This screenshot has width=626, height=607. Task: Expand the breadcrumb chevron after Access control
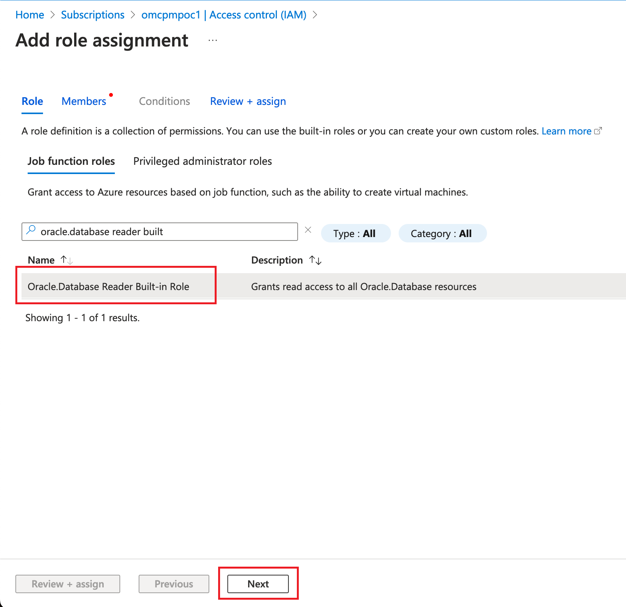[x=316, y=15]
